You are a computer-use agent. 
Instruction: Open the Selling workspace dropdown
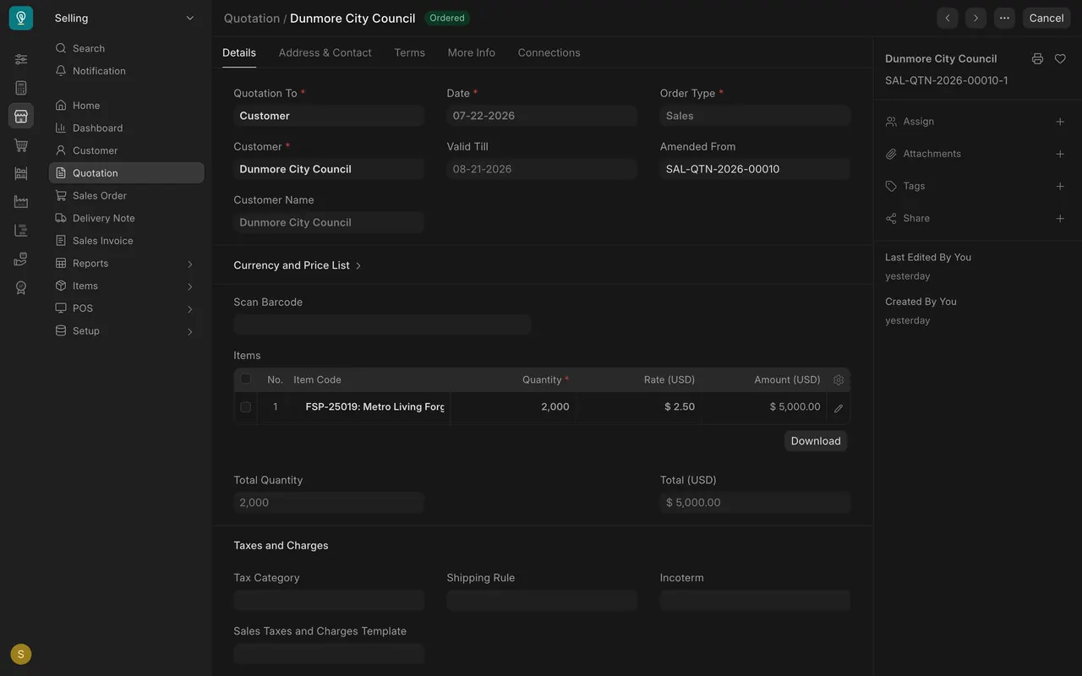coord(125,18)
